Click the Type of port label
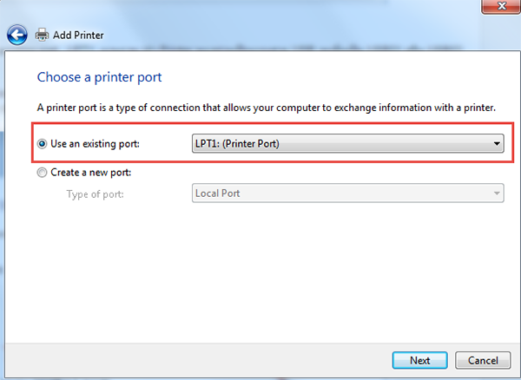 95,193
